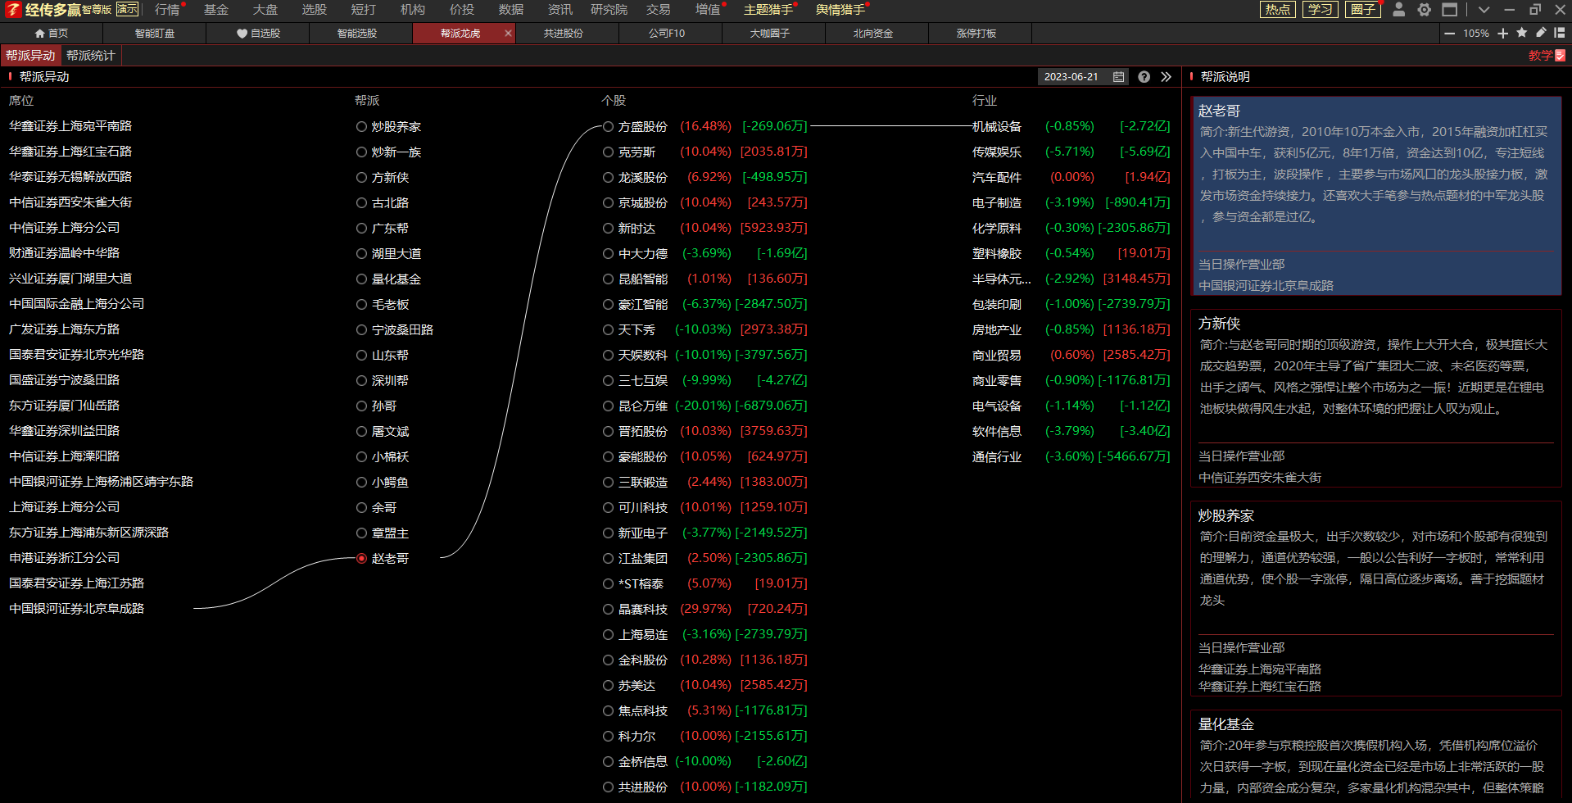Viewport: 1572px width, 803px height.
Task: Select the 量化基金 faction radio button
Action: click(361, 279)
